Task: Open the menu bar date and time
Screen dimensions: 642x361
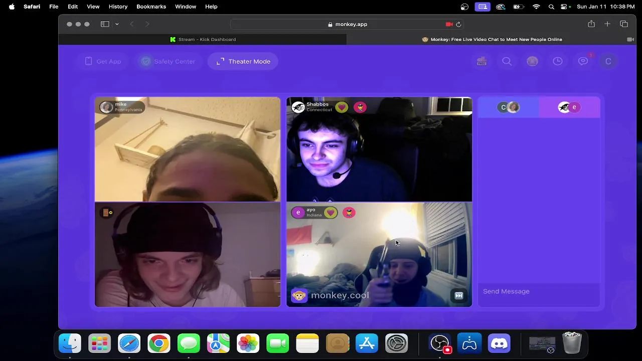Action: (x=605, y=7)
